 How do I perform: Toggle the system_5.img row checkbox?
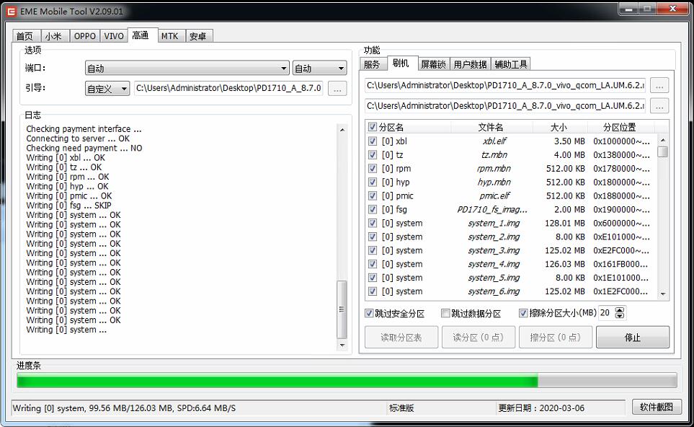[x=373, y=278]
